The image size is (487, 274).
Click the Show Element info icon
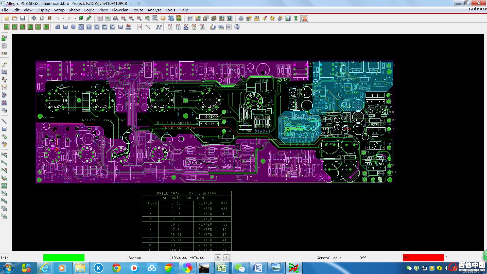click(x=241, y=18)
